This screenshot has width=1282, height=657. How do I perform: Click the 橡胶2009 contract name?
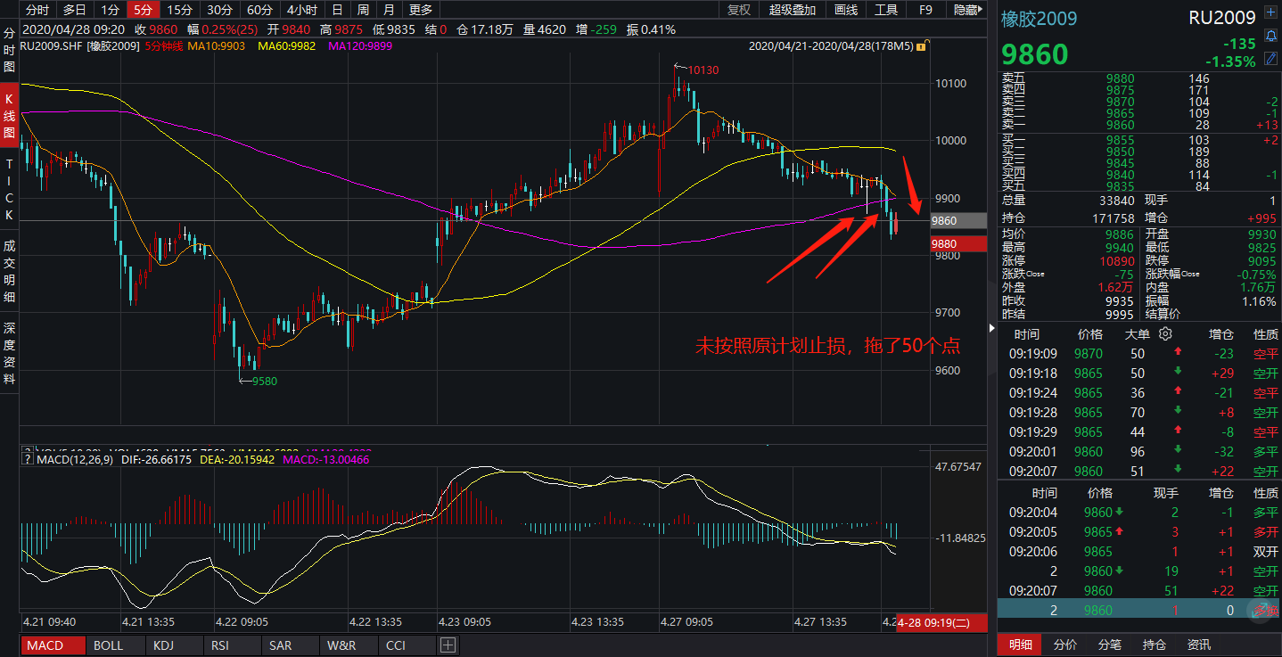[x=1039, y=19]
